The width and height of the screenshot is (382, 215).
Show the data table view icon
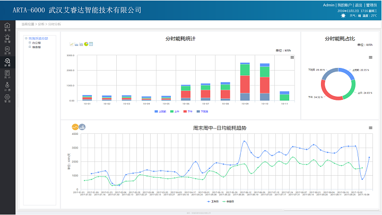[91, 44]
